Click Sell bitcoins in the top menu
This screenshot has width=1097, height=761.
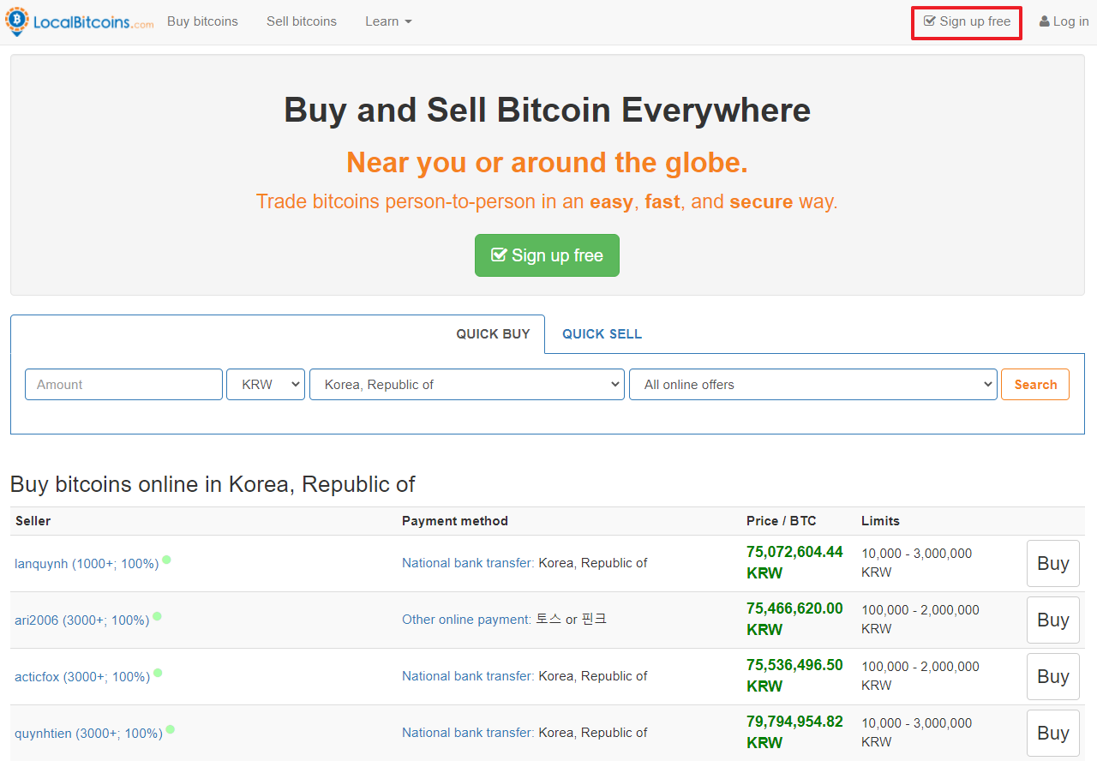(301, 21)
